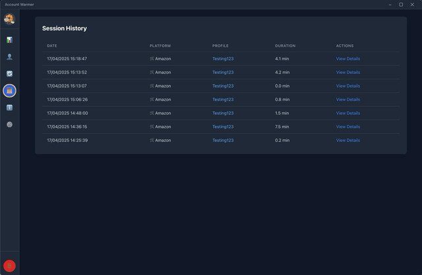Select the highlighted session history icon
The width and height of the screenshot is (422, 275).
pos(9,91)
